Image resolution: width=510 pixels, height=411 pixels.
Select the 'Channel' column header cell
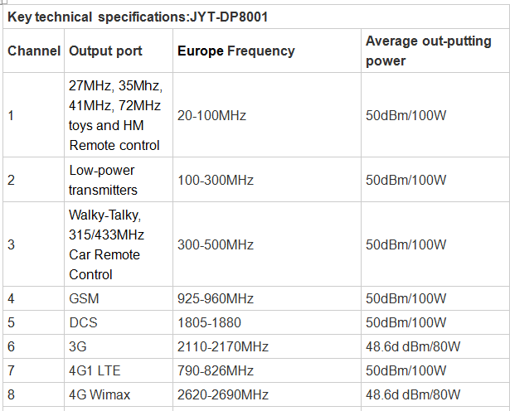point(34,51)
